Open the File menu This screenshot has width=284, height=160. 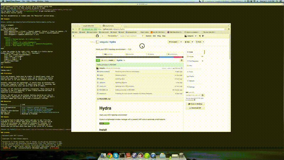[23, 1]
